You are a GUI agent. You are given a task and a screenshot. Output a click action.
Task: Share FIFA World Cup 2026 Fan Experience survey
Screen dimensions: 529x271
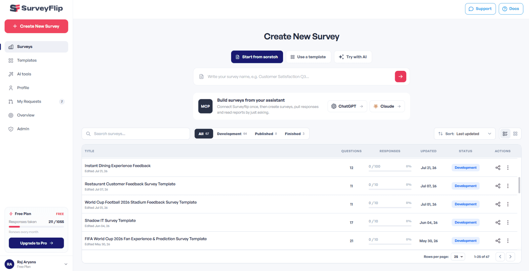tap(498, 241)
